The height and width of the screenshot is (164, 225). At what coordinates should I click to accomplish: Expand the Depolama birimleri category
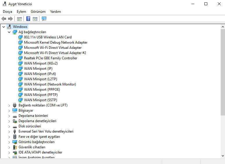(x=9, y=116)
